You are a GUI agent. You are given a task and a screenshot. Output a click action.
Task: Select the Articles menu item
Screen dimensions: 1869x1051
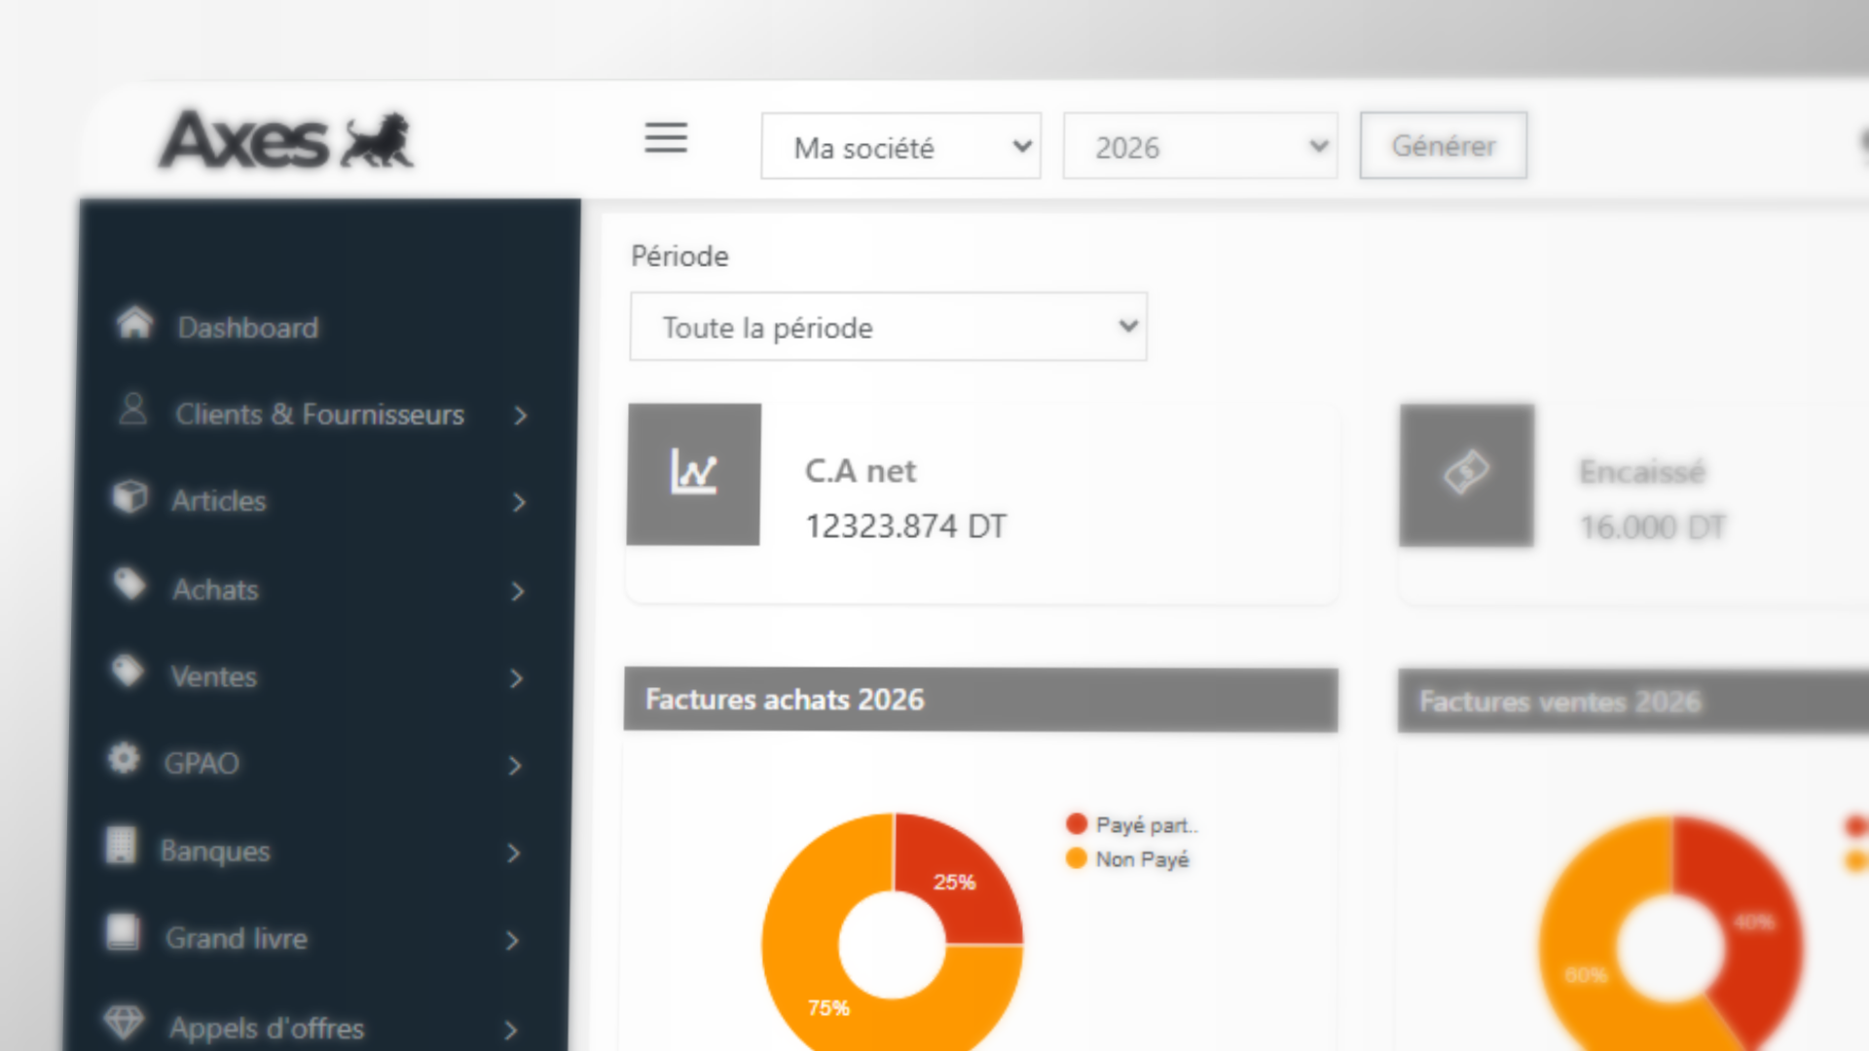219,501
